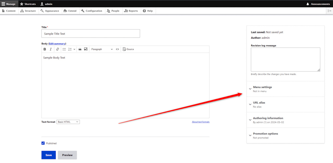The height and width of the screenshot is (163, 333).
Task: Click the Preview button
Action: coord(67,155)
